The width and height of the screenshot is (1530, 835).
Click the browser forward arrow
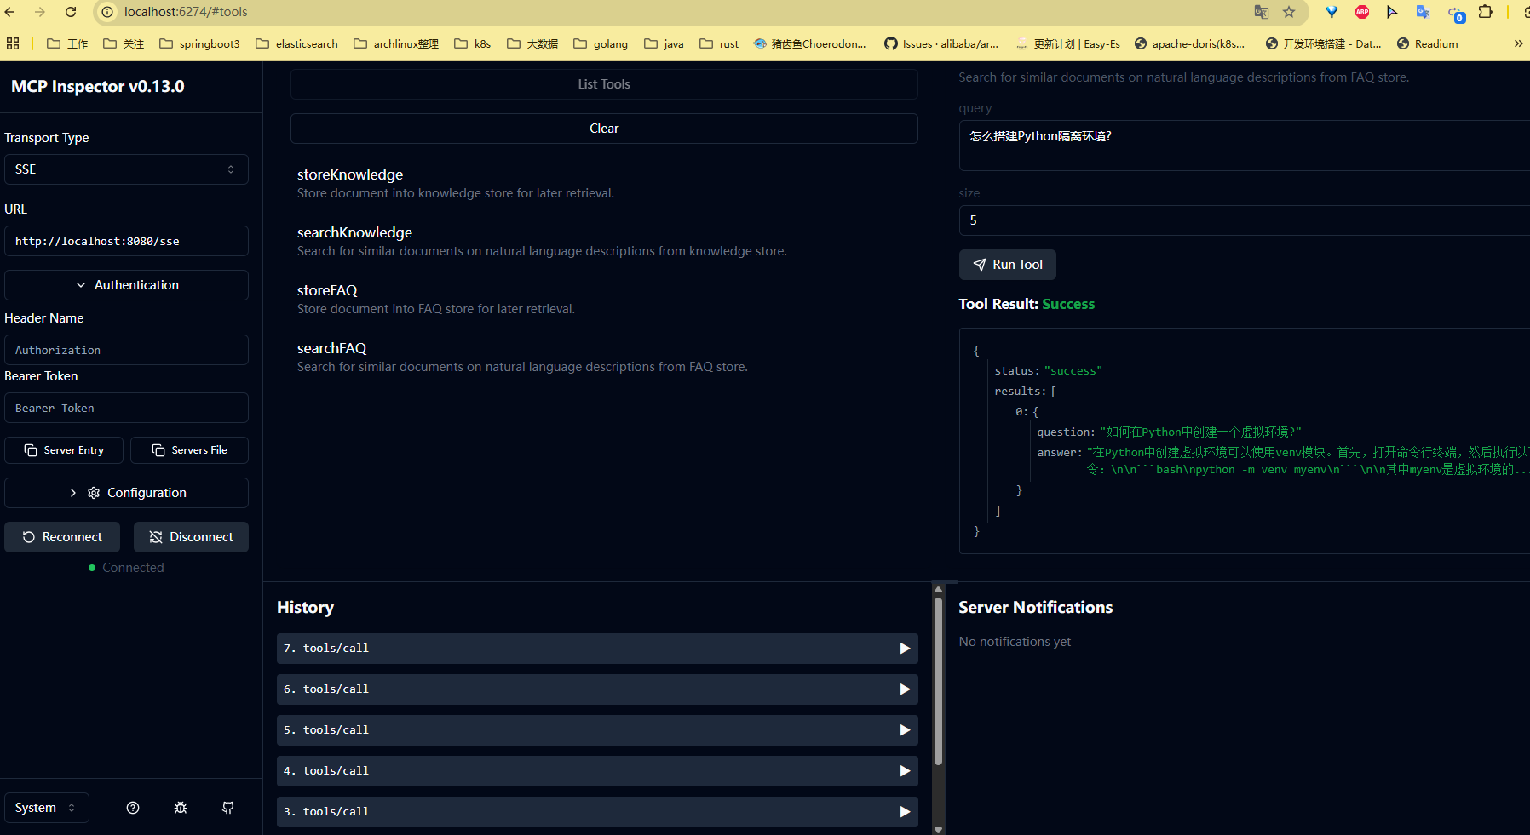40,12
